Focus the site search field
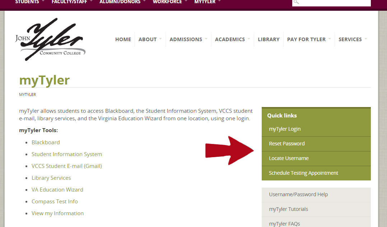Screen dimensions: 387x227 [331, 3]
